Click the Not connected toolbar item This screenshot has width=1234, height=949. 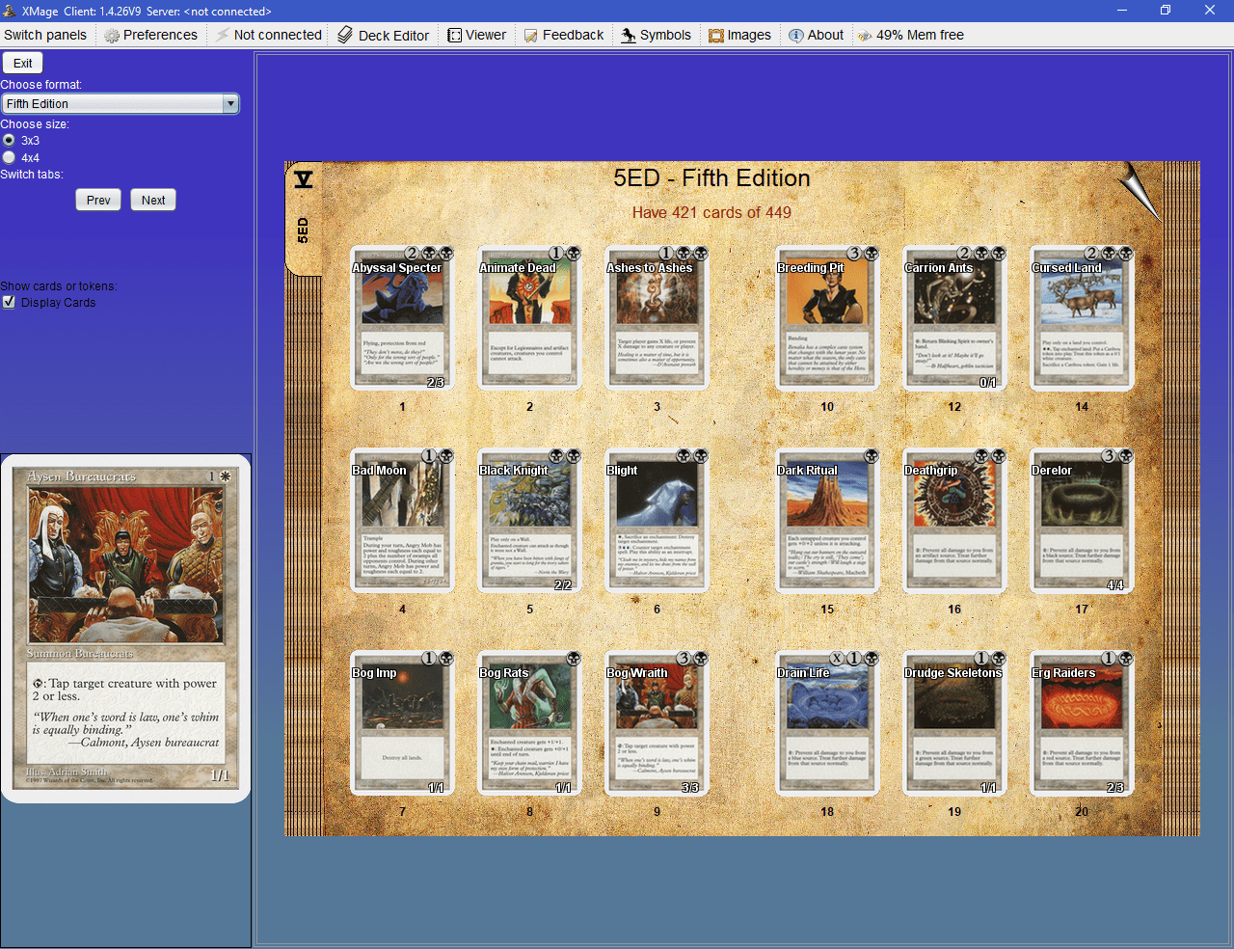coord(268,35)
